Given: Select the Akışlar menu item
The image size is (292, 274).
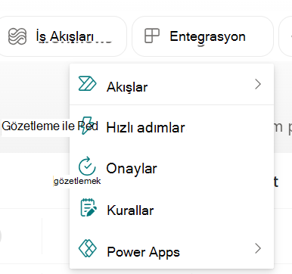Looking at the screenshot, I should [172, 85].
